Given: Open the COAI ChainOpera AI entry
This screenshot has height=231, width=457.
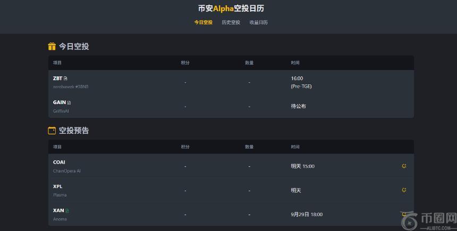Looking at the screenshot, I should click(59, 162).
